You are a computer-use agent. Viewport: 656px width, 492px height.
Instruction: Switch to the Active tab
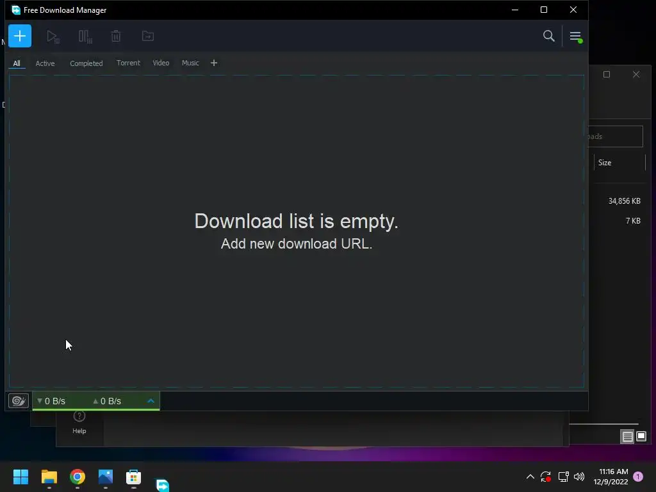point(45,63)
